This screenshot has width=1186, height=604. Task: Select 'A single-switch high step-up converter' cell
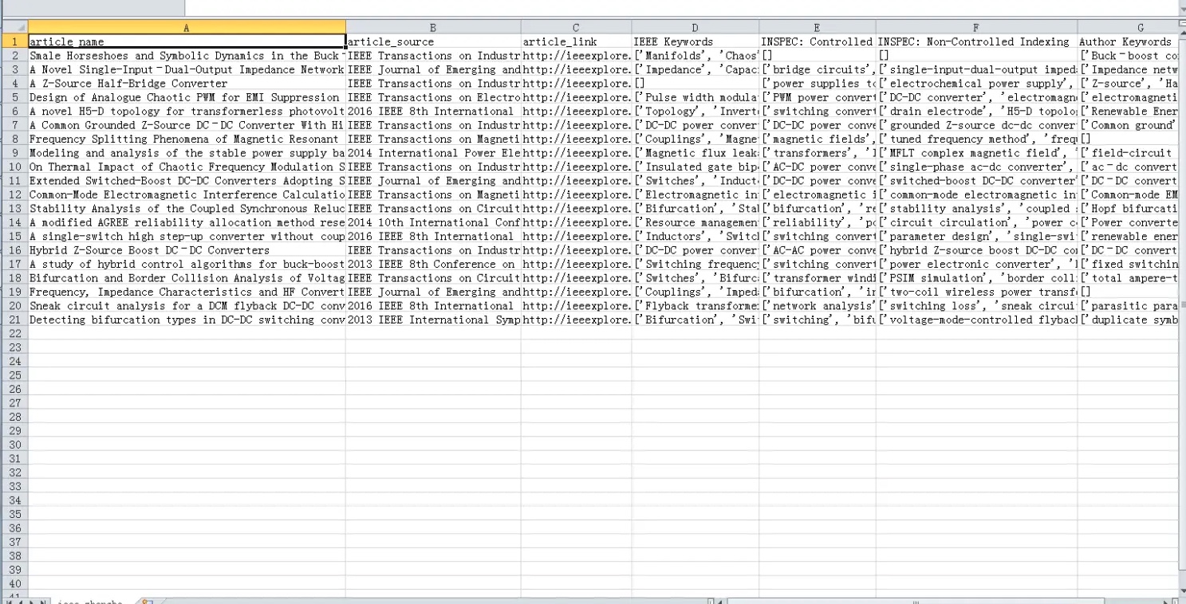tap(187, 237)
